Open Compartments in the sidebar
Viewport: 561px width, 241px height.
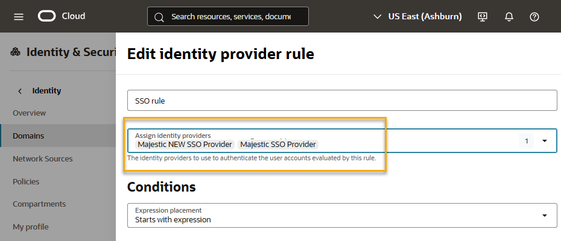39,204
